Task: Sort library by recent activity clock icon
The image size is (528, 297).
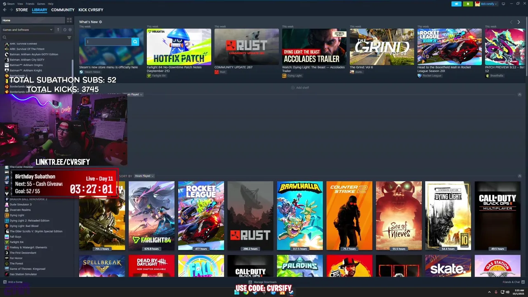Action: 64,30
